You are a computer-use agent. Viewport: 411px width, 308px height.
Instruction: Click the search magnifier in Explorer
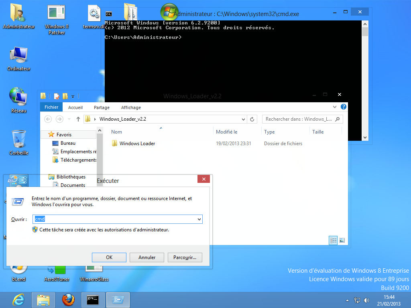tap(338, 119)
